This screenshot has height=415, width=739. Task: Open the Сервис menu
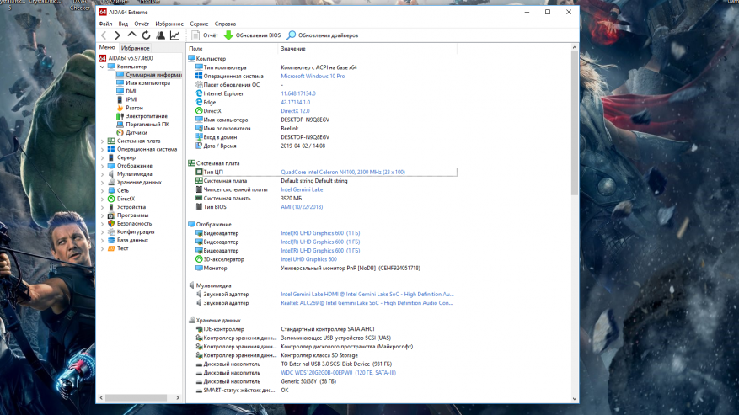(199, 24)
